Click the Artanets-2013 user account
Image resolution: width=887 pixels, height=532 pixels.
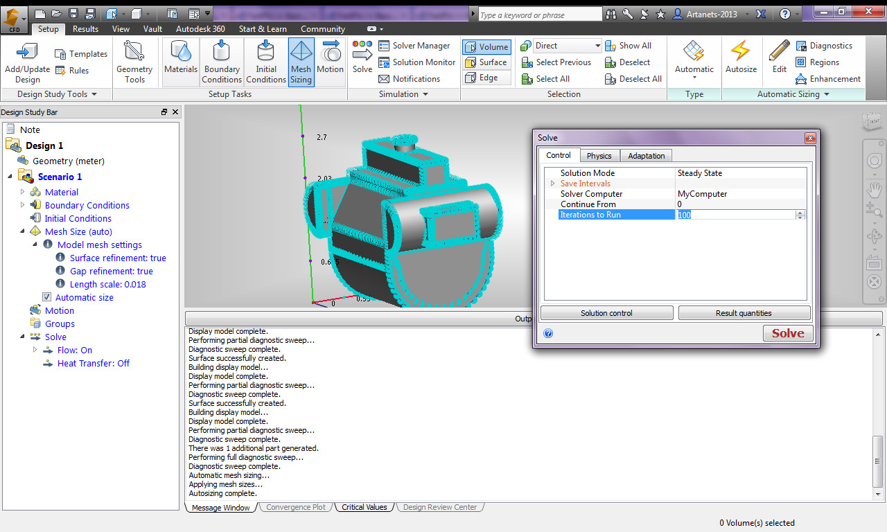[711, 14]
